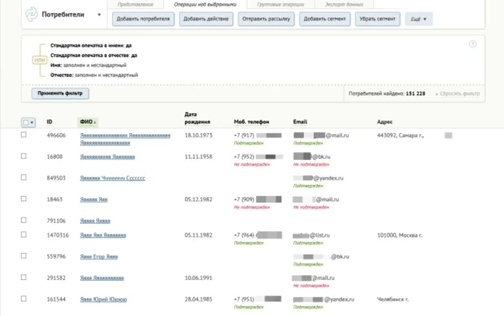The width and height of the screenshot is (504, 316).
Task: Click Применить фильтр button
Action: point(60,93)
